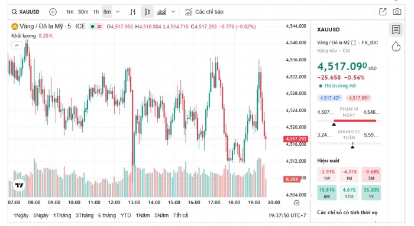Choose the area chart style icon
414x226 pixels.
161,12
